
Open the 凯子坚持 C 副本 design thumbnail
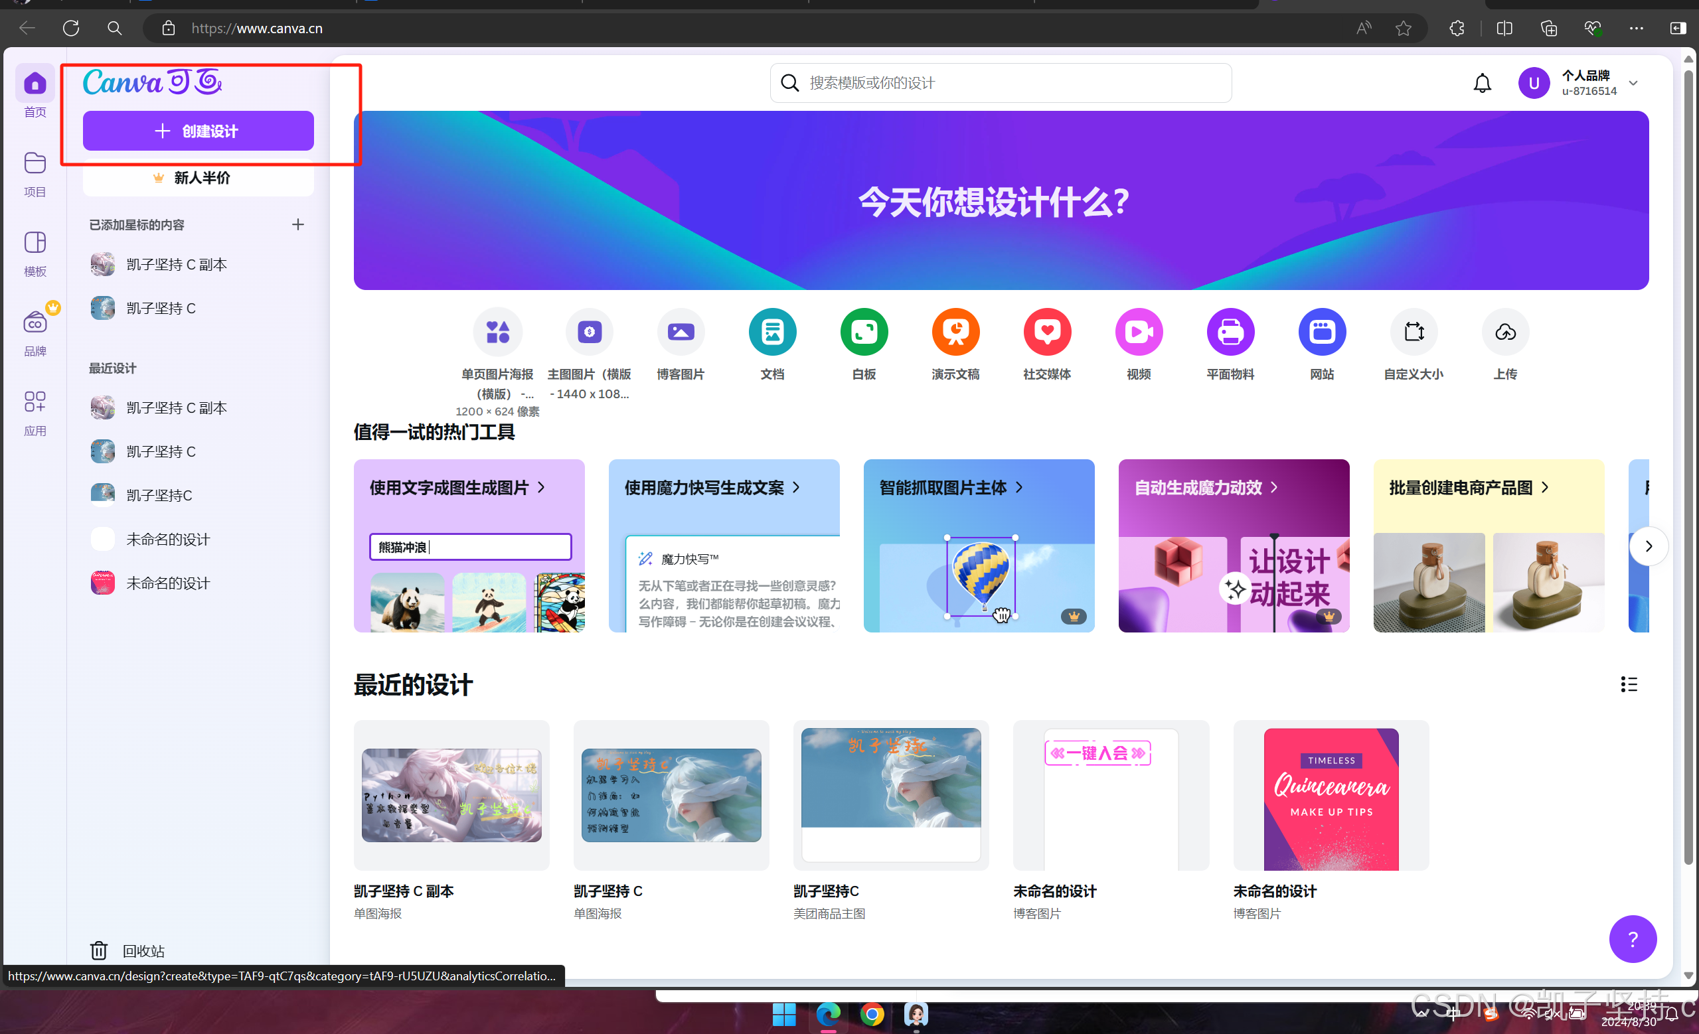coord(451,795)
